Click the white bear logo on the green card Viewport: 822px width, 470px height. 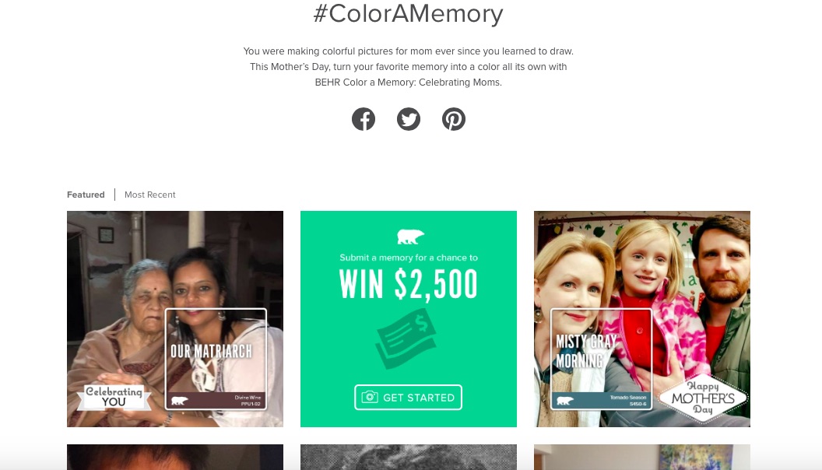pos(410,237)
